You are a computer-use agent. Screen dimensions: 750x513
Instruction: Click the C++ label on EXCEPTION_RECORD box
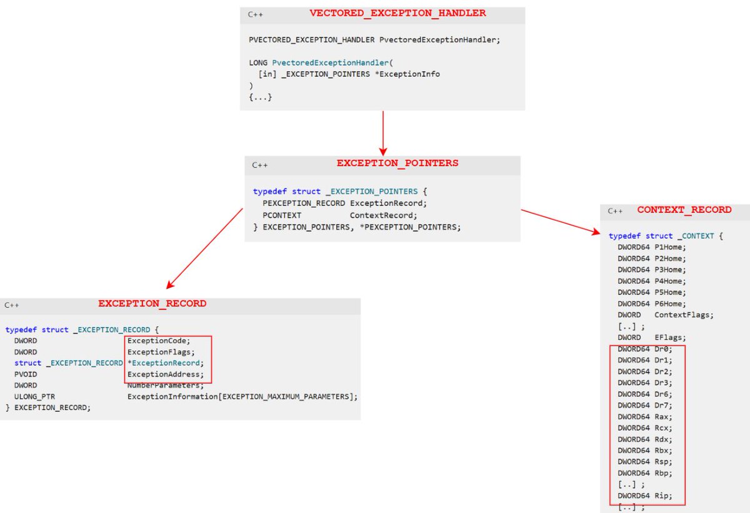(x=11, y=305)
